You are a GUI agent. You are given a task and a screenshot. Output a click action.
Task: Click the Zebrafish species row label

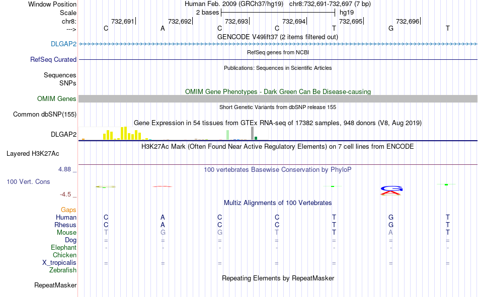(x=63, y=270)
